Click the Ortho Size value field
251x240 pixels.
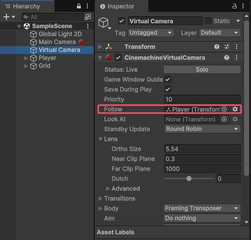[202, 149]
